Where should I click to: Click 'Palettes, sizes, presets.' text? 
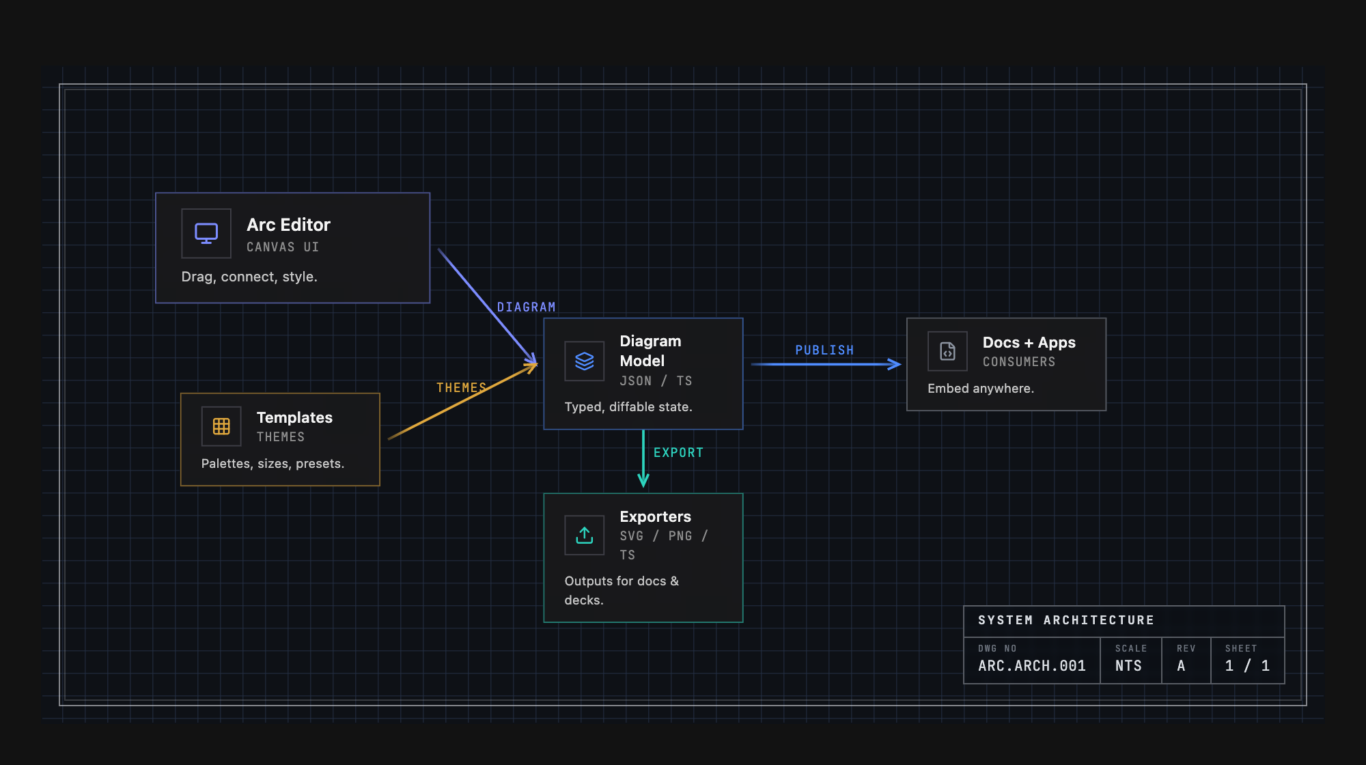[x=273, y=464]
